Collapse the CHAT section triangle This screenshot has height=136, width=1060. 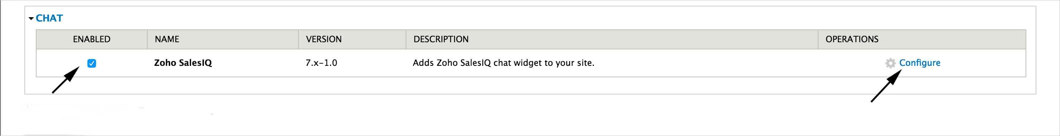point(31,19)
